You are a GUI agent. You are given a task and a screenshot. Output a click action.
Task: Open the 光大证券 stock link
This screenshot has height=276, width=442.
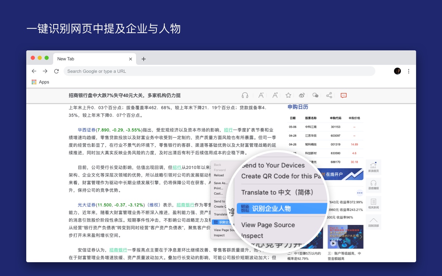click(87, 205)
